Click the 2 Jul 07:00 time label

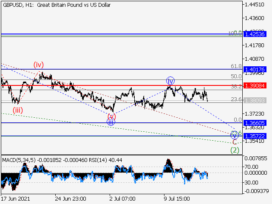[122, 198]
